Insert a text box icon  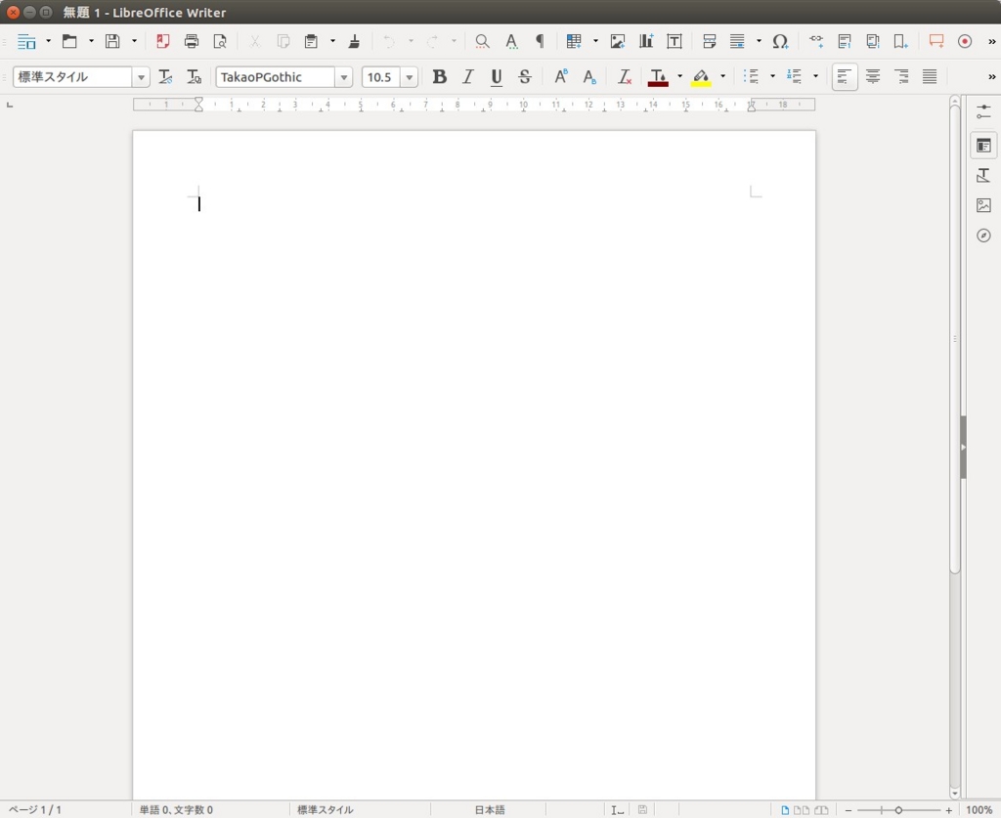point(675,41)
